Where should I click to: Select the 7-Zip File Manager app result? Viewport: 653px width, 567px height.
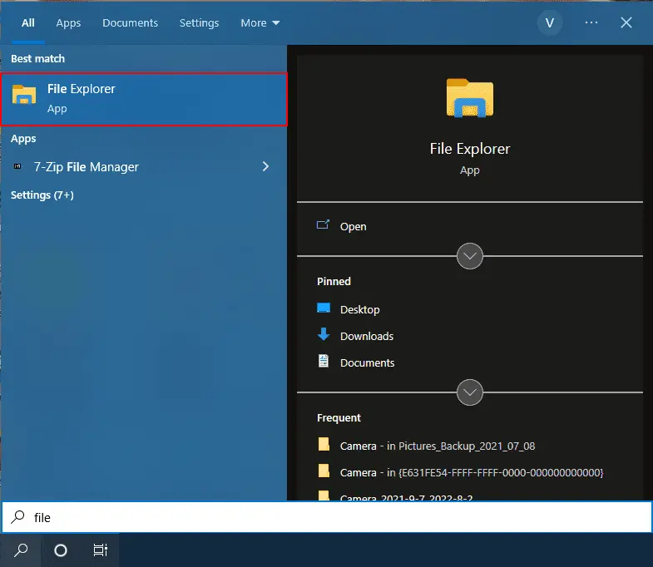143,167
